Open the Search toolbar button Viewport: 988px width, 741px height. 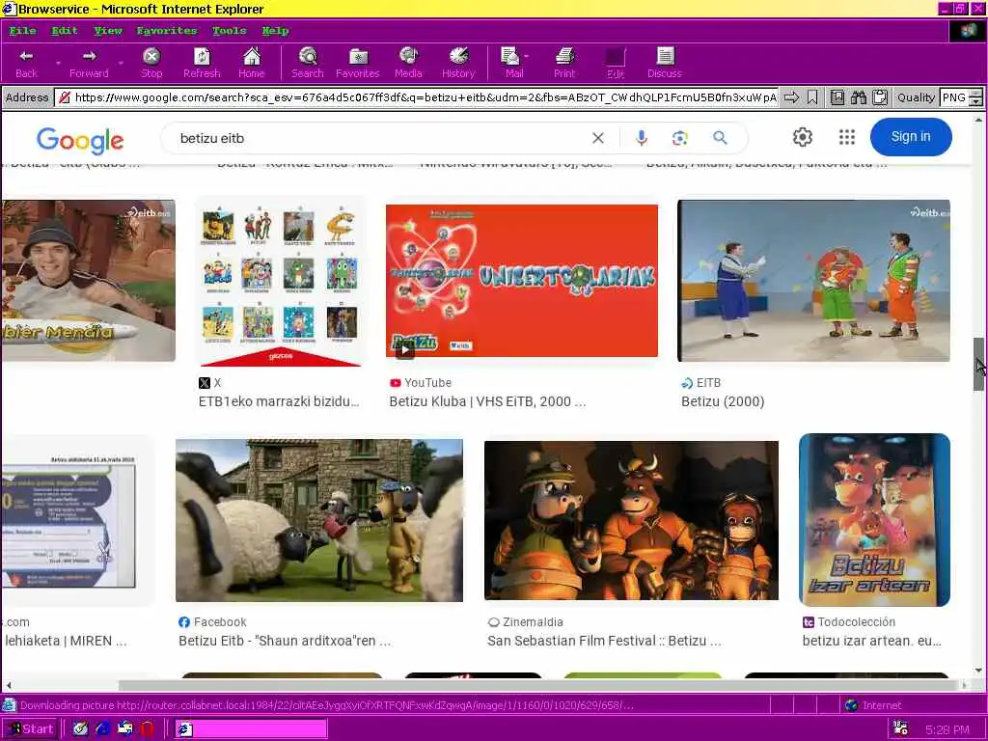[308, 63]
